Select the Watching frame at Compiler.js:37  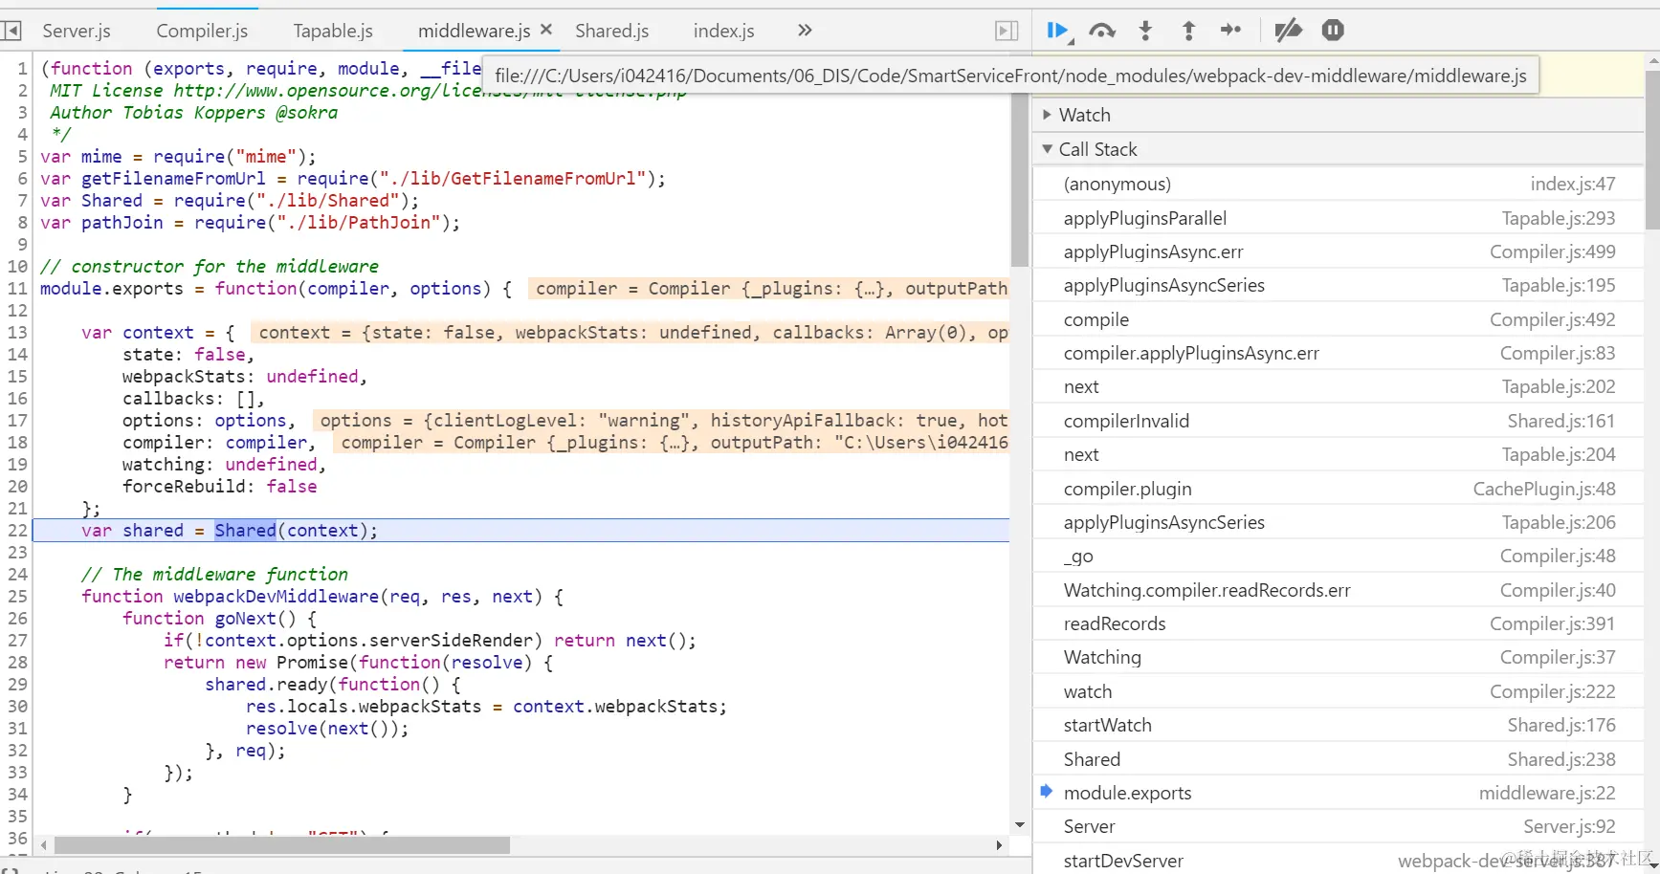tap(1339, 657)
